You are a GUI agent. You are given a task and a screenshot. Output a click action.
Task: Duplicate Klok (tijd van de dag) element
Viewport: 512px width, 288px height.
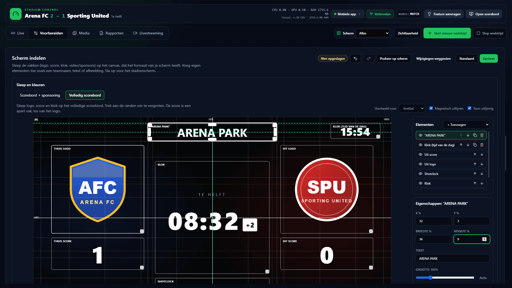(475, 145)
